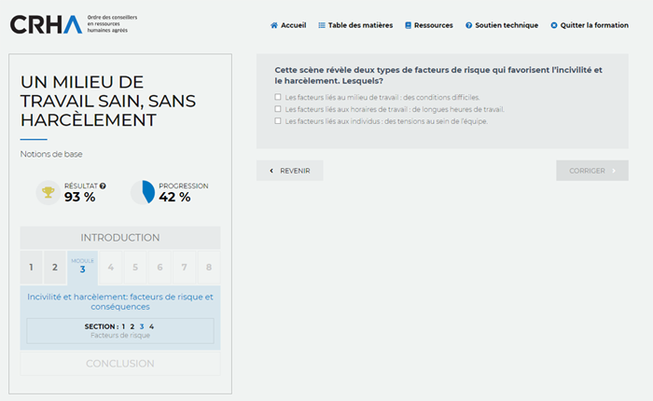Click the left chevron on REVENIR
Image resolution: width=653 pixels, height=401 pixels.
pos(271,171)
